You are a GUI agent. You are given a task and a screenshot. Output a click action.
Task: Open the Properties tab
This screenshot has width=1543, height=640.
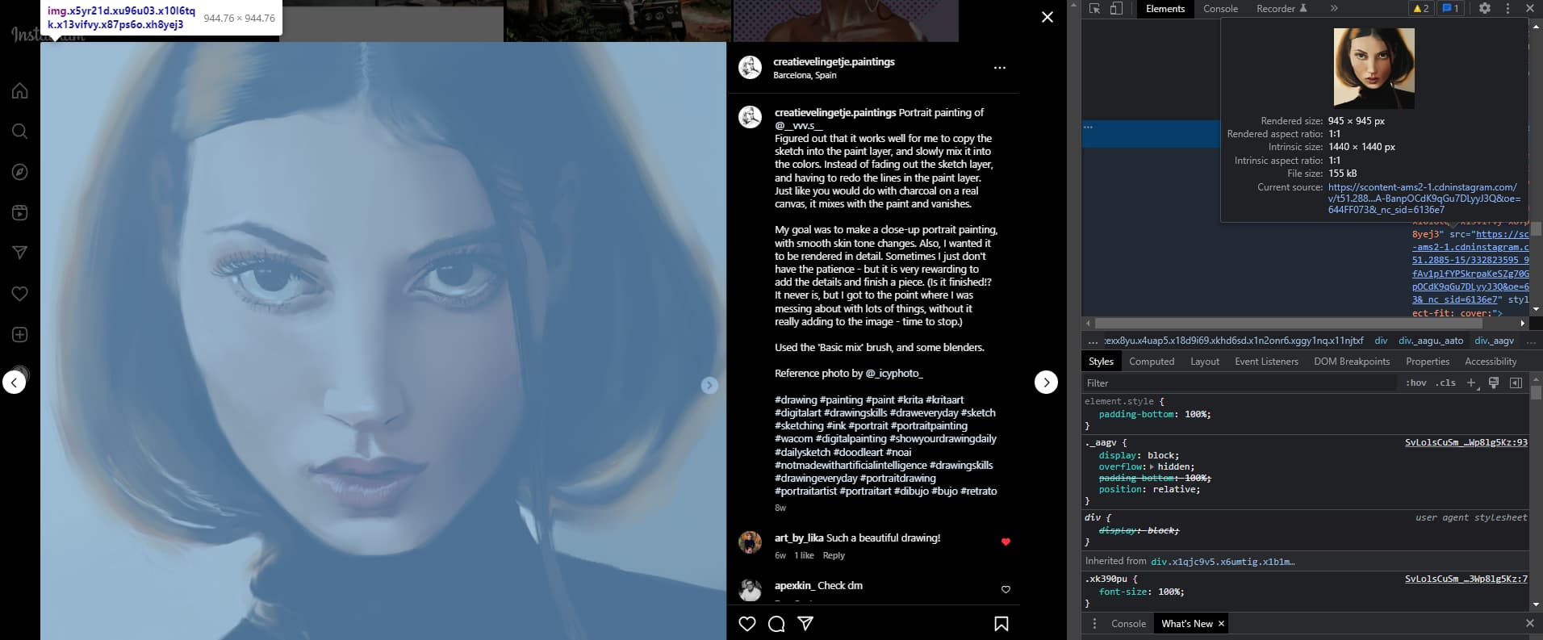pyautogui.click(x=1428, y=362)
